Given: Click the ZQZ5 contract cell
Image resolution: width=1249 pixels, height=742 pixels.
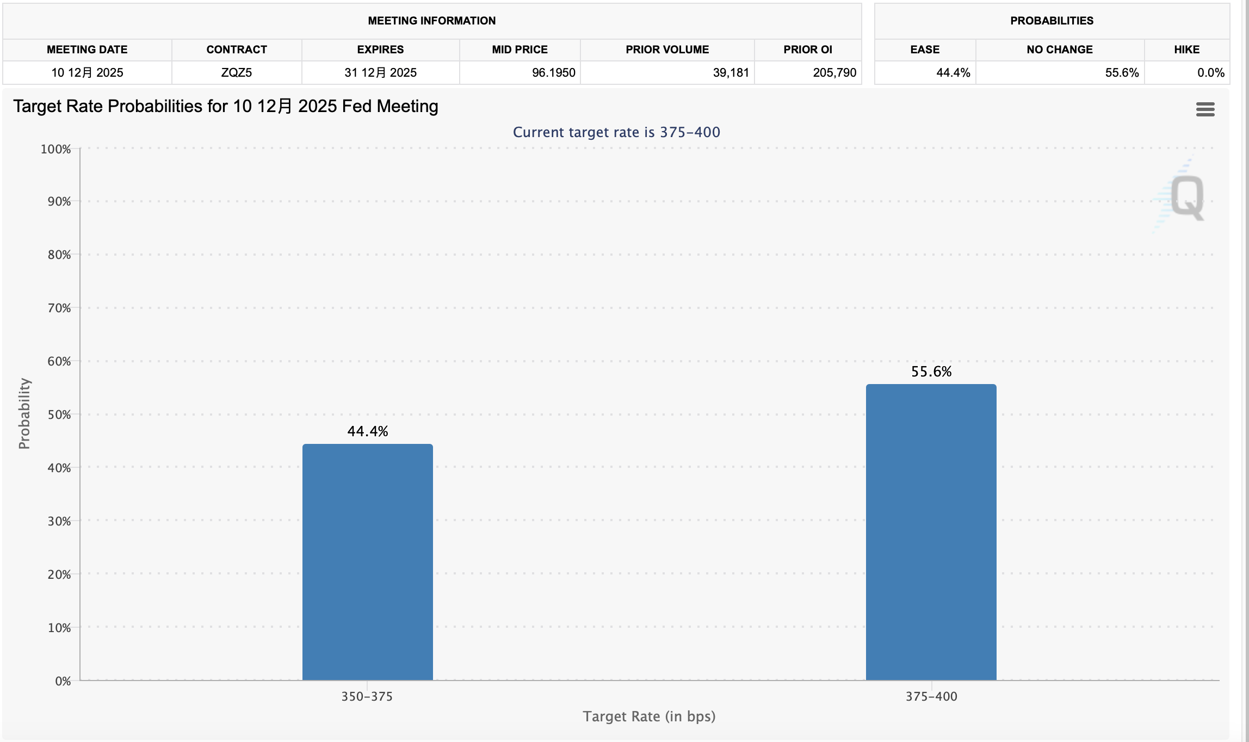Looking at the screenshot, I should tap(237, 72).
